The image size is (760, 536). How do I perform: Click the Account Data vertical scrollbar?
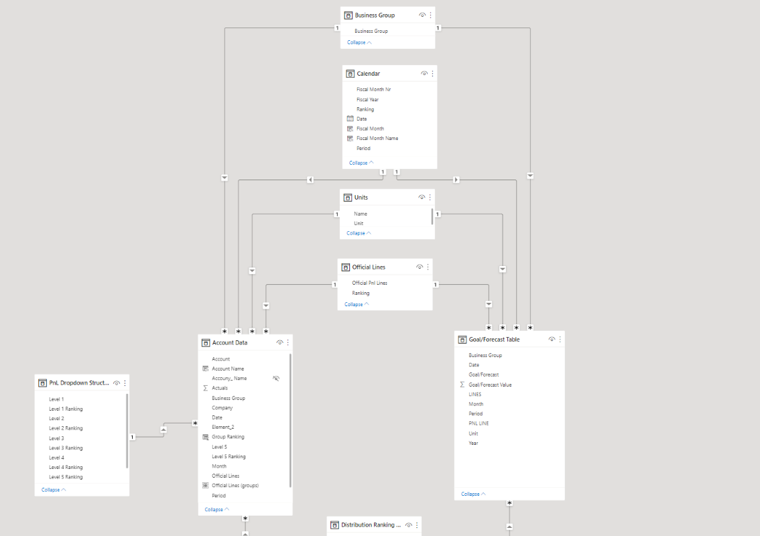pos(290,421)
